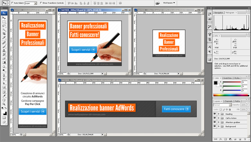Switch to the Swatches tab
This screenshot has width=251, height=142.
[x=227, y=78]
